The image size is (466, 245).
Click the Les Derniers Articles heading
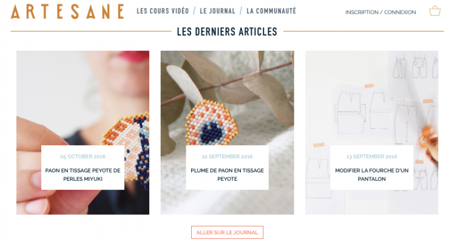pos(227,31)
